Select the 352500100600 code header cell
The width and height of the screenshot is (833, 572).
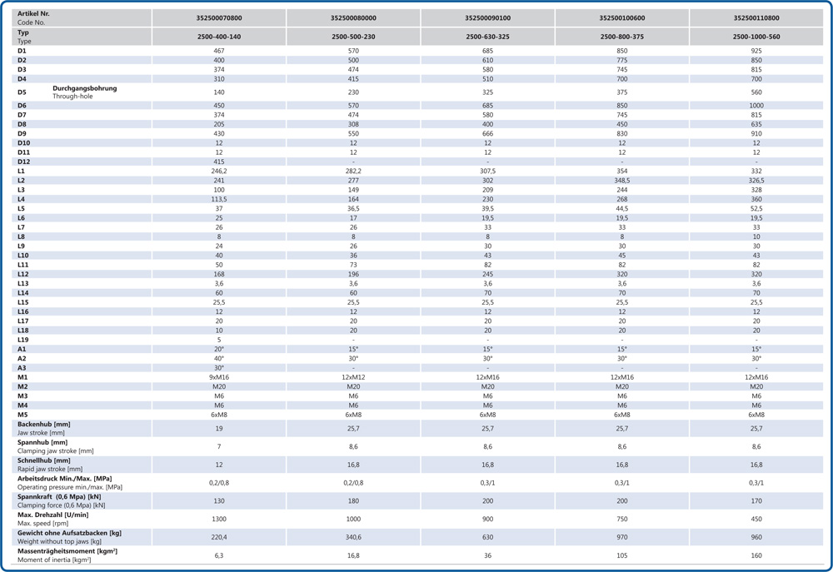click(x=621, y=17)
